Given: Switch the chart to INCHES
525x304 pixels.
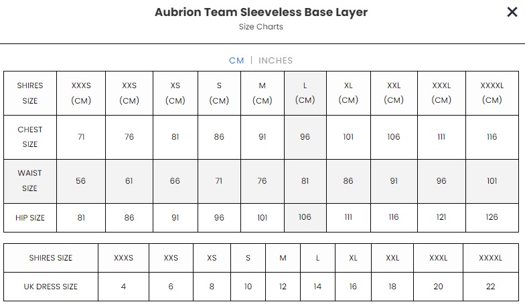Looking at the screenshot, I should pyautogui.click(x=275, y=60).
